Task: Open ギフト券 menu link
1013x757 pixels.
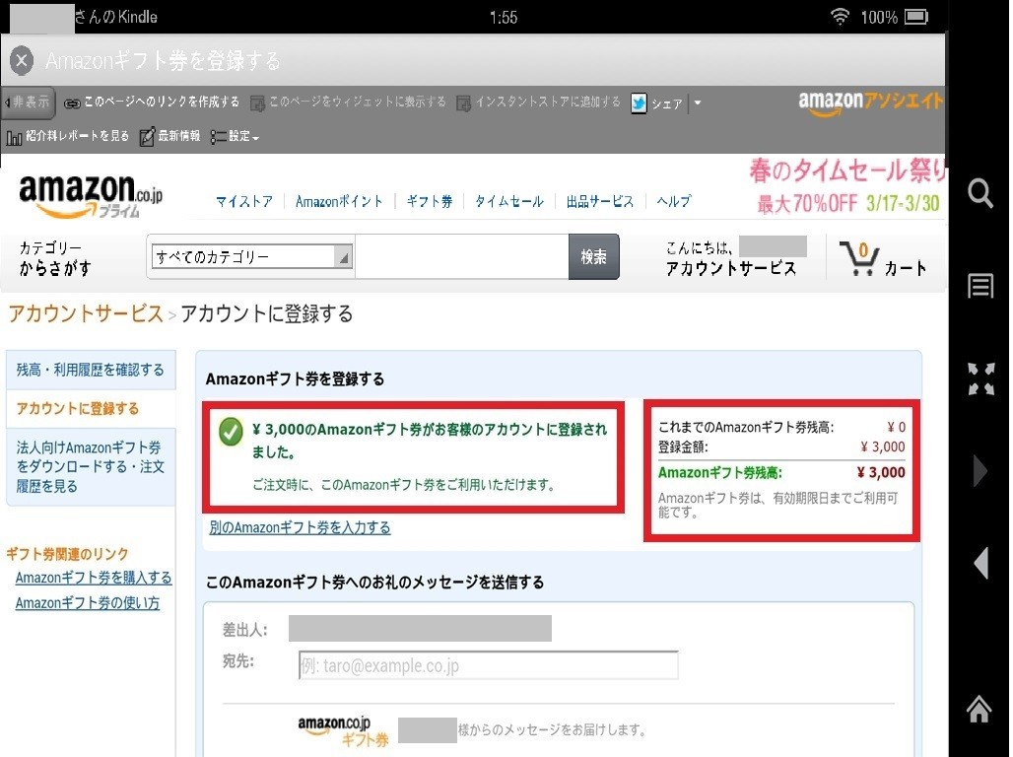Action: click(429, 202)
